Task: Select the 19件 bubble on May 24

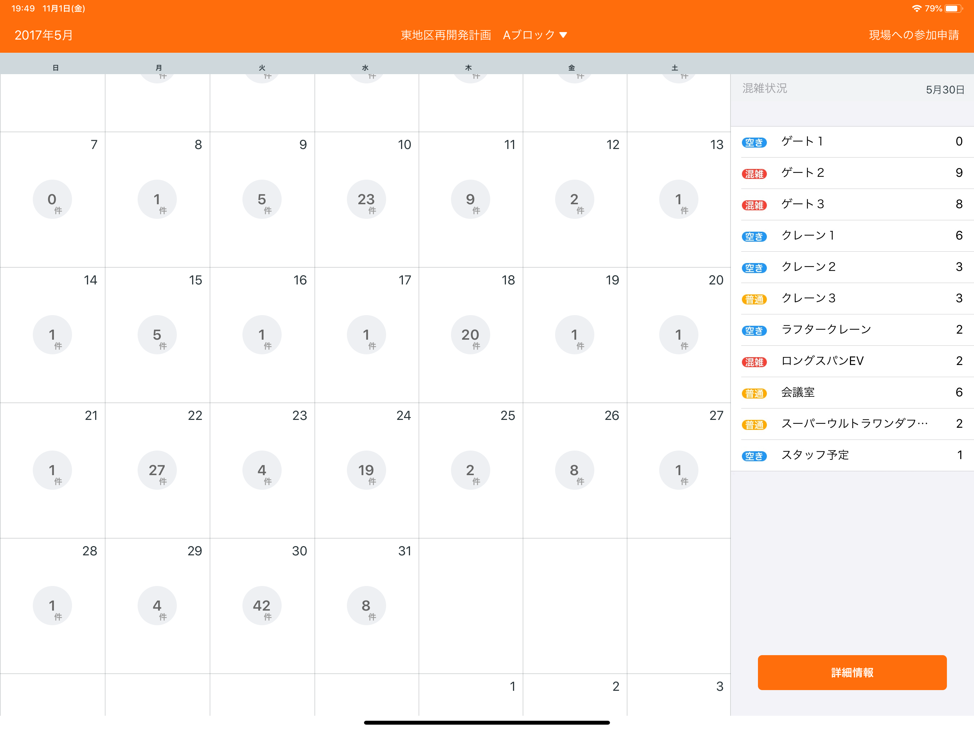Action: tap(366, 470)
